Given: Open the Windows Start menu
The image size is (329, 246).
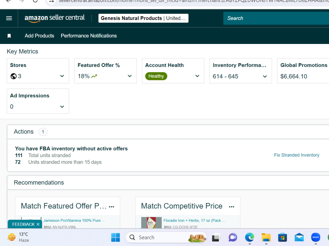Looking at the screenshot, I should (x=115, y=237).
